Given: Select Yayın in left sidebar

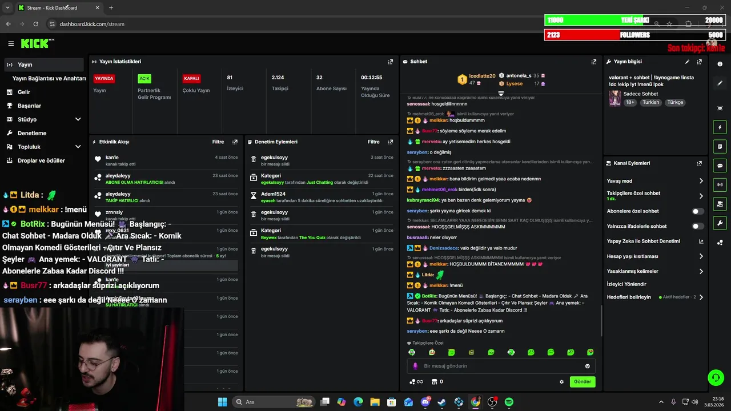Looking at the screenshot, I should 44,65.
